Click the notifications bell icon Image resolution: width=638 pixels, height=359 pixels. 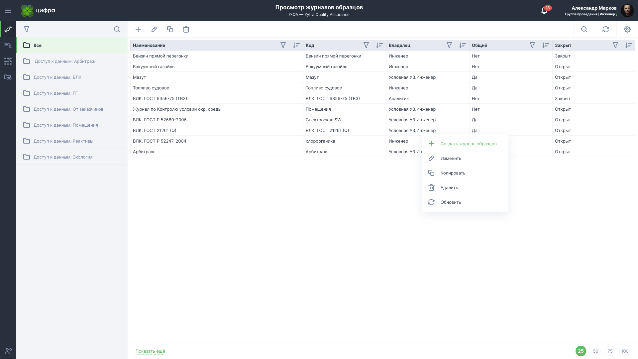[x=544, y=11]
